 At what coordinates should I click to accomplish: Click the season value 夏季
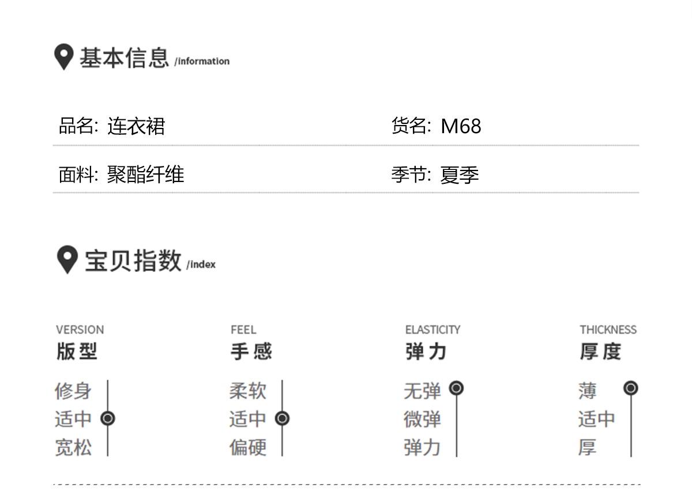coord(460,175)
